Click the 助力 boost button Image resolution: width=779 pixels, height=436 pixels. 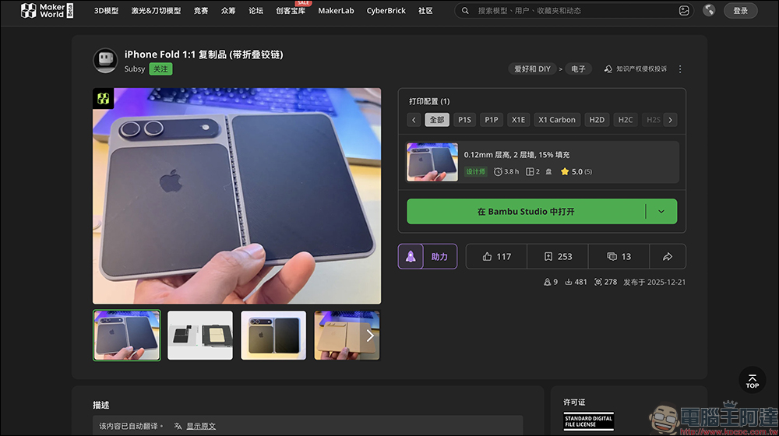pos(439,257)
